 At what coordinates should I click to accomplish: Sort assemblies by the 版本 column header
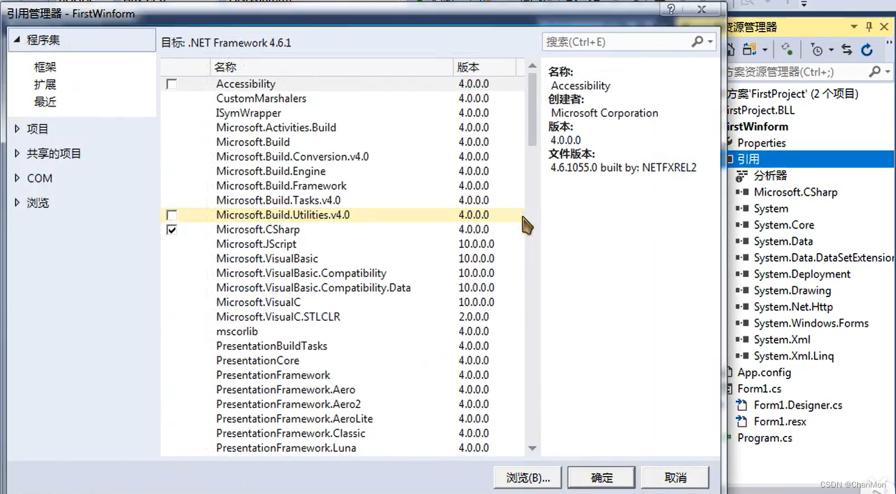[485, 67]
